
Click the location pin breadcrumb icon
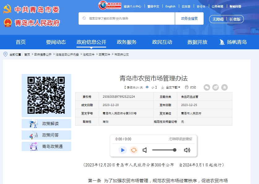click(x=5, y=54)
